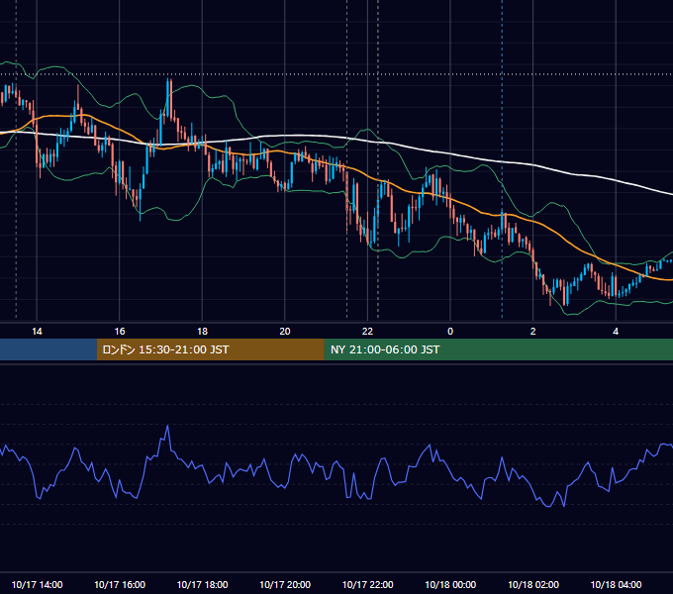Screen dimensions: 673x594
Task: Click the tall spike candle after 16:00
Action: 167,99
